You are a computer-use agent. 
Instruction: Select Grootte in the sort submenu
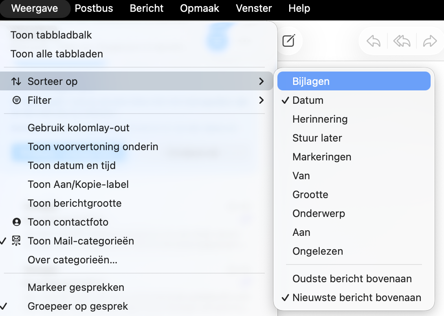pos(310,195)
